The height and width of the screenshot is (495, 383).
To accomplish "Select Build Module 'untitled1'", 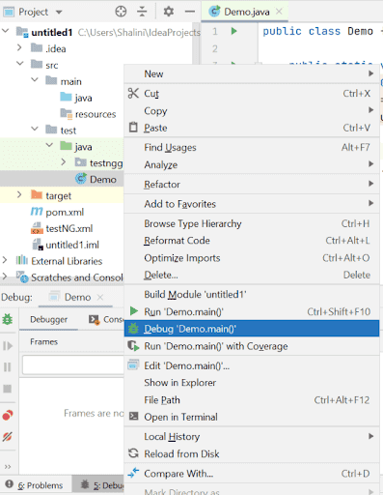I will [252, 294].
